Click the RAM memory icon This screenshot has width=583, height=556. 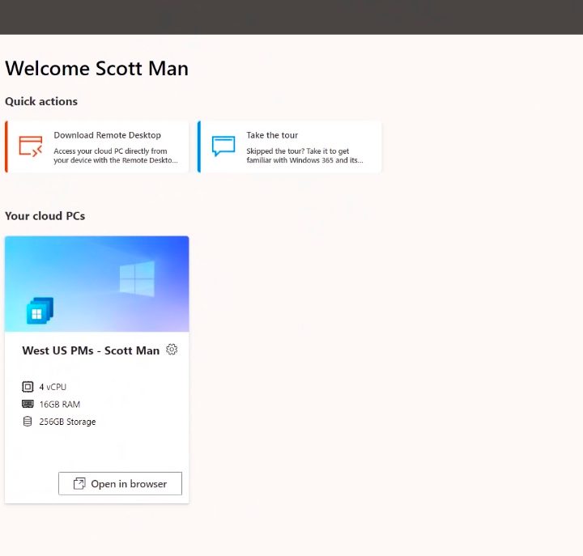tap(28, 404)
